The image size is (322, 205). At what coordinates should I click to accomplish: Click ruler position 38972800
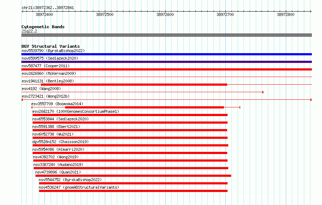coord(286,14)
